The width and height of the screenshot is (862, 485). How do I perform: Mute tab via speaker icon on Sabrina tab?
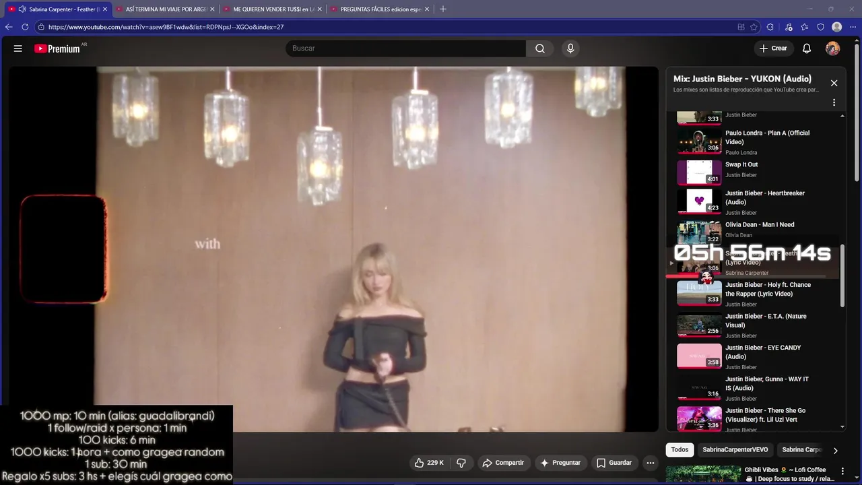pos(22,9)
